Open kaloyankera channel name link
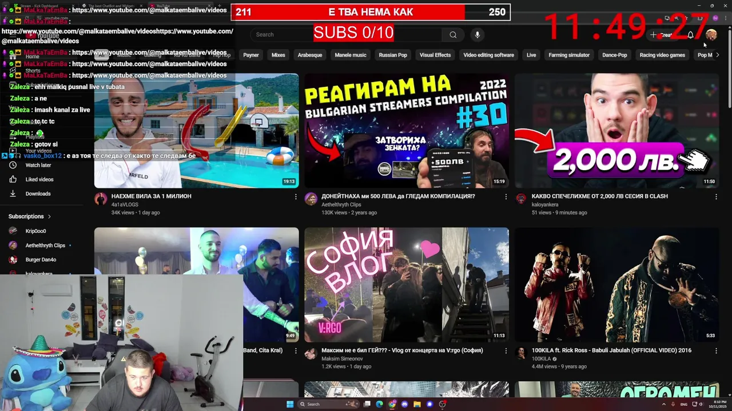 [545, 204]
